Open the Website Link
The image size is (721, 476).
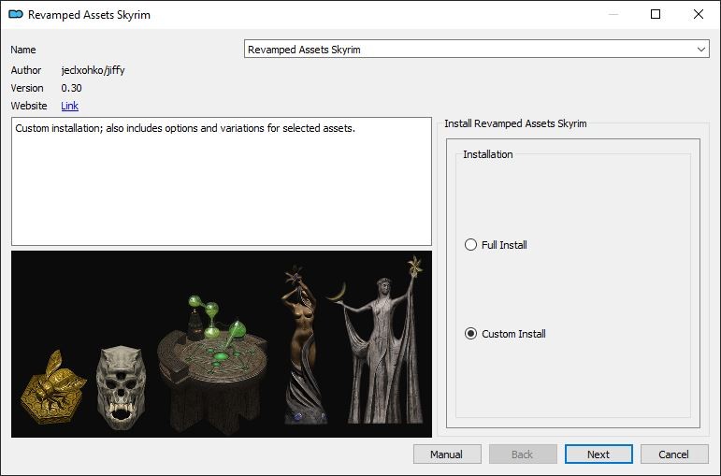pos(69,106)
